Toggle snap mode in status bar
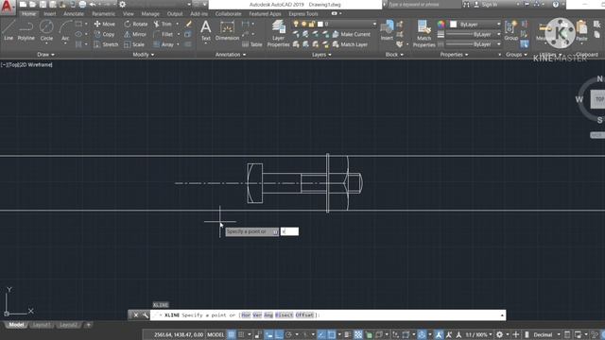The image size is (605, 340). [241, 334]
